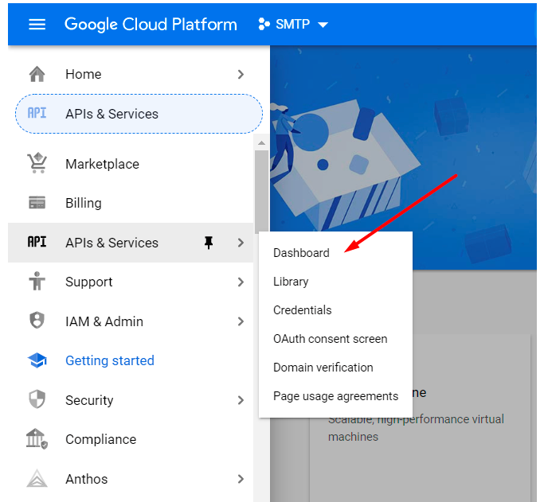The image size is (544, 502).
Task: Open the OAuth consent screen entry
Action: pos(330,339)
